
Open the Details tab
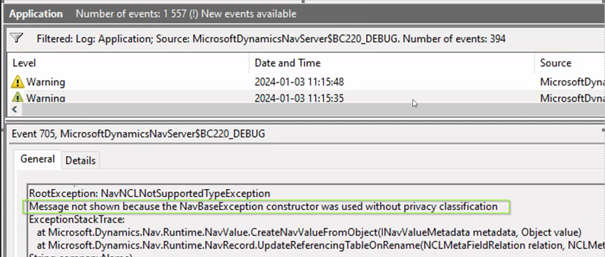pyautogui.click(x=80, y=161)
